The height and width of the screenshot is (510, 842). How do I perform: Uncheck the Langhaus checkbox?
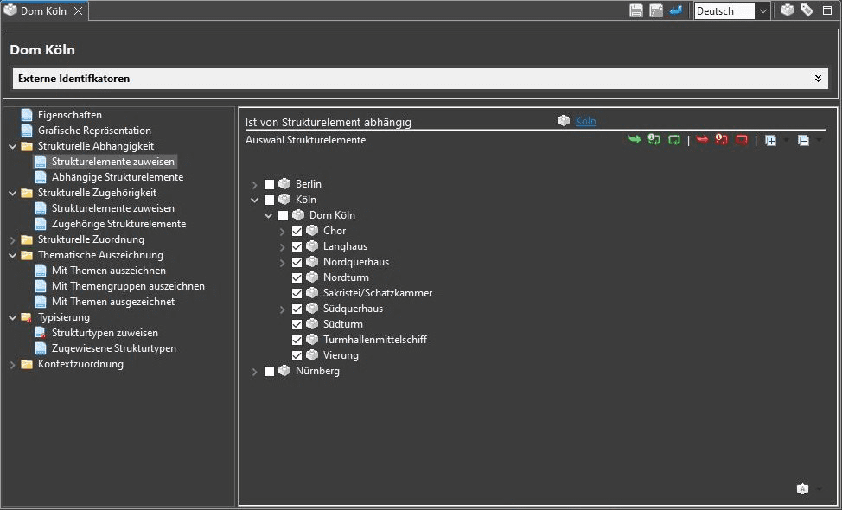pyautogui.click(x=297, y=247)
